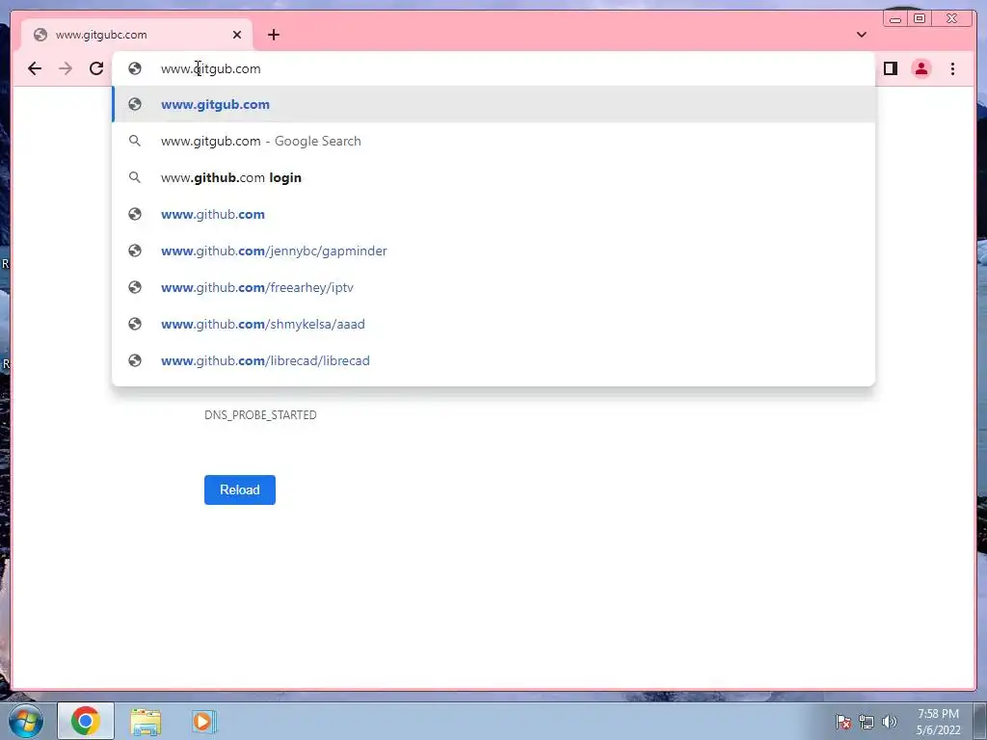Click the Action Center flag tray icon
Viewport: 987px width, 740px height.
(843, 722)
